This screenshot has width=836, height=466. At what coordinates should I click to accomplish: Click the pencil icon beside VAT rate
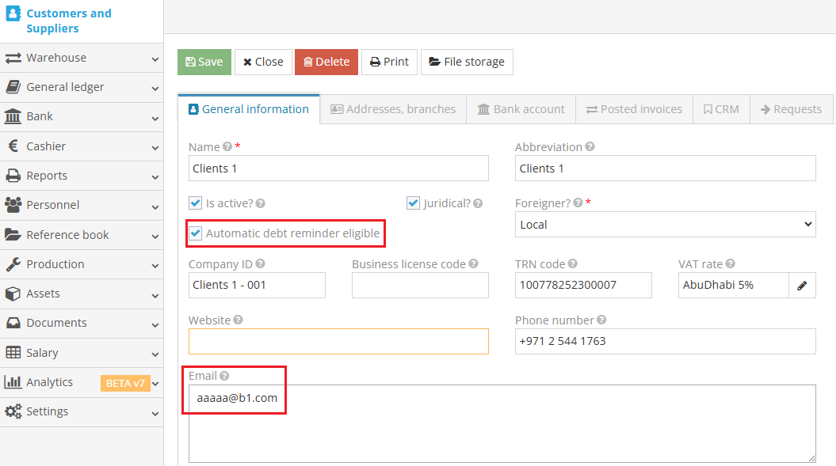click(802, 285)
